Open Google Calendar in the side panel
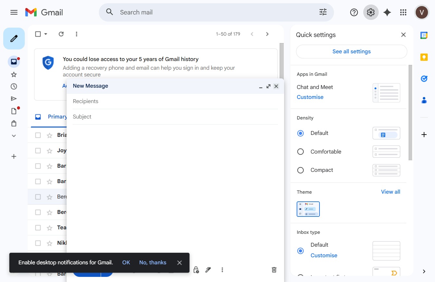 [424, 35]
